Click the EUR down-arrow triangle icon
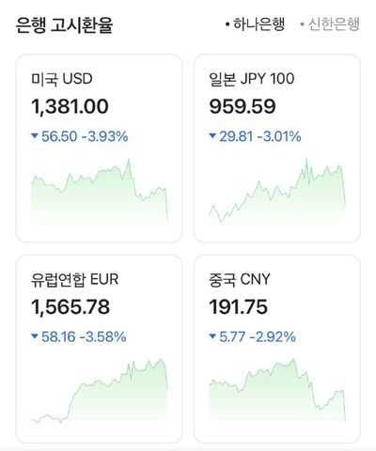 click(35, 336)
